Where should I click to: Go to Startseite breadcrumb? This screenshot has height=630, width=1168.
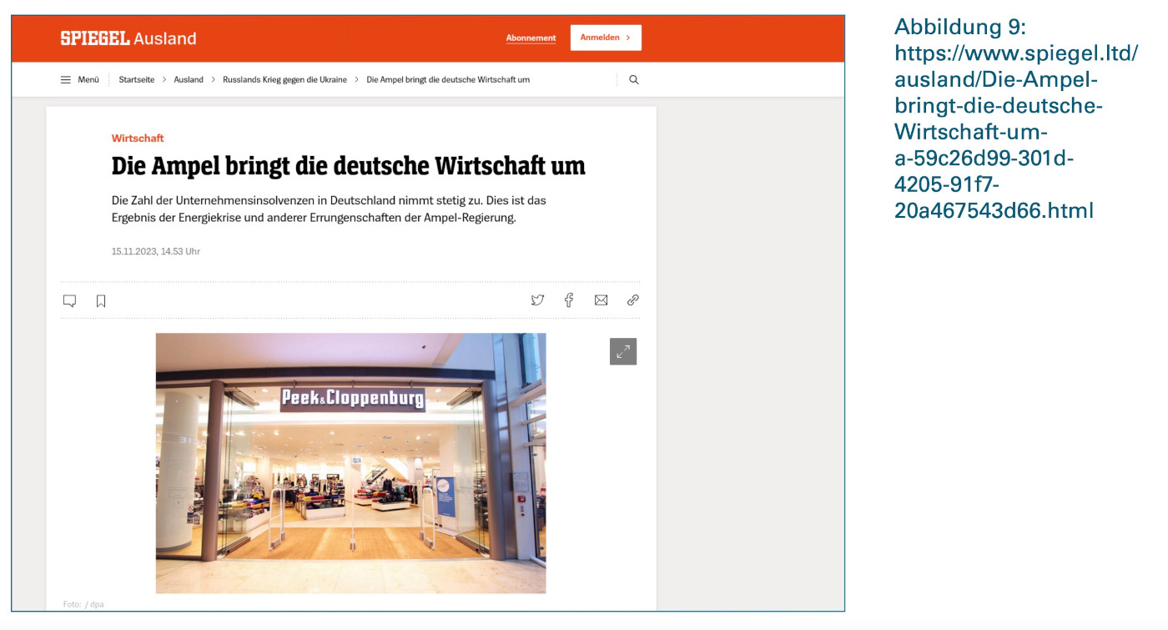[x=136, y=80]
